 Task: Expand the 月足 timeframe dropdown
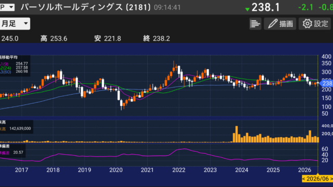pyautogui.click(x=15, y=23)
